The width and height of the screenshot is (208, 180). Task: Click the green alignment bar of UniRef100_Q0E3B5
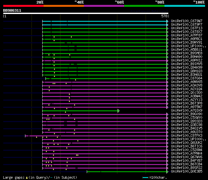click(127, 172)
